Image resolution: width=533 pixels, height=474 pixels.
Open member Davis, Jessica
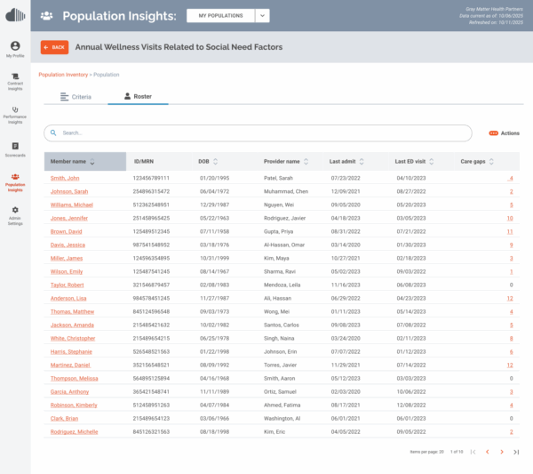pos(68,245)
